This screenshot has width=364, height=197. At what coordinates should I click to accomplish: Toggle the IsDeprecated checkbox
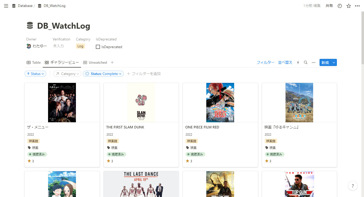click(x=98, y=47)
